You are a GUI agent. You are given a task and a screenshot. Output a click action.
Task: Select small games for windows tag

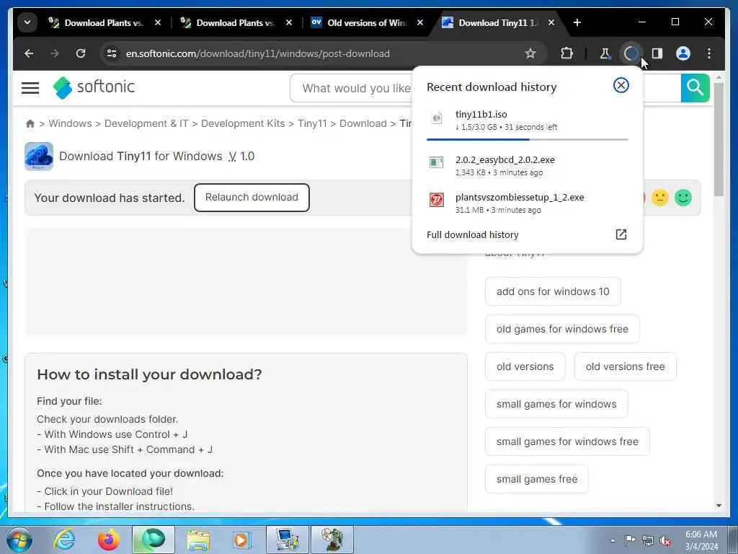pyautogui.click(x=556, y=404)
